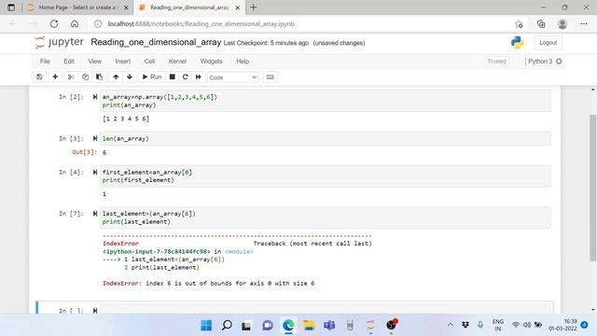Click run marker of cell In [4]
Image resolution: width=597 pixels, height=336 pixels.
[x=95, y=172]
